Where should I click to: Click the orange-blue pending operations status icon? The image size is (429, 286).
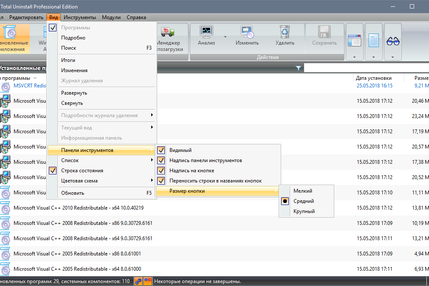pyautogui.click(x=148, y=281)
